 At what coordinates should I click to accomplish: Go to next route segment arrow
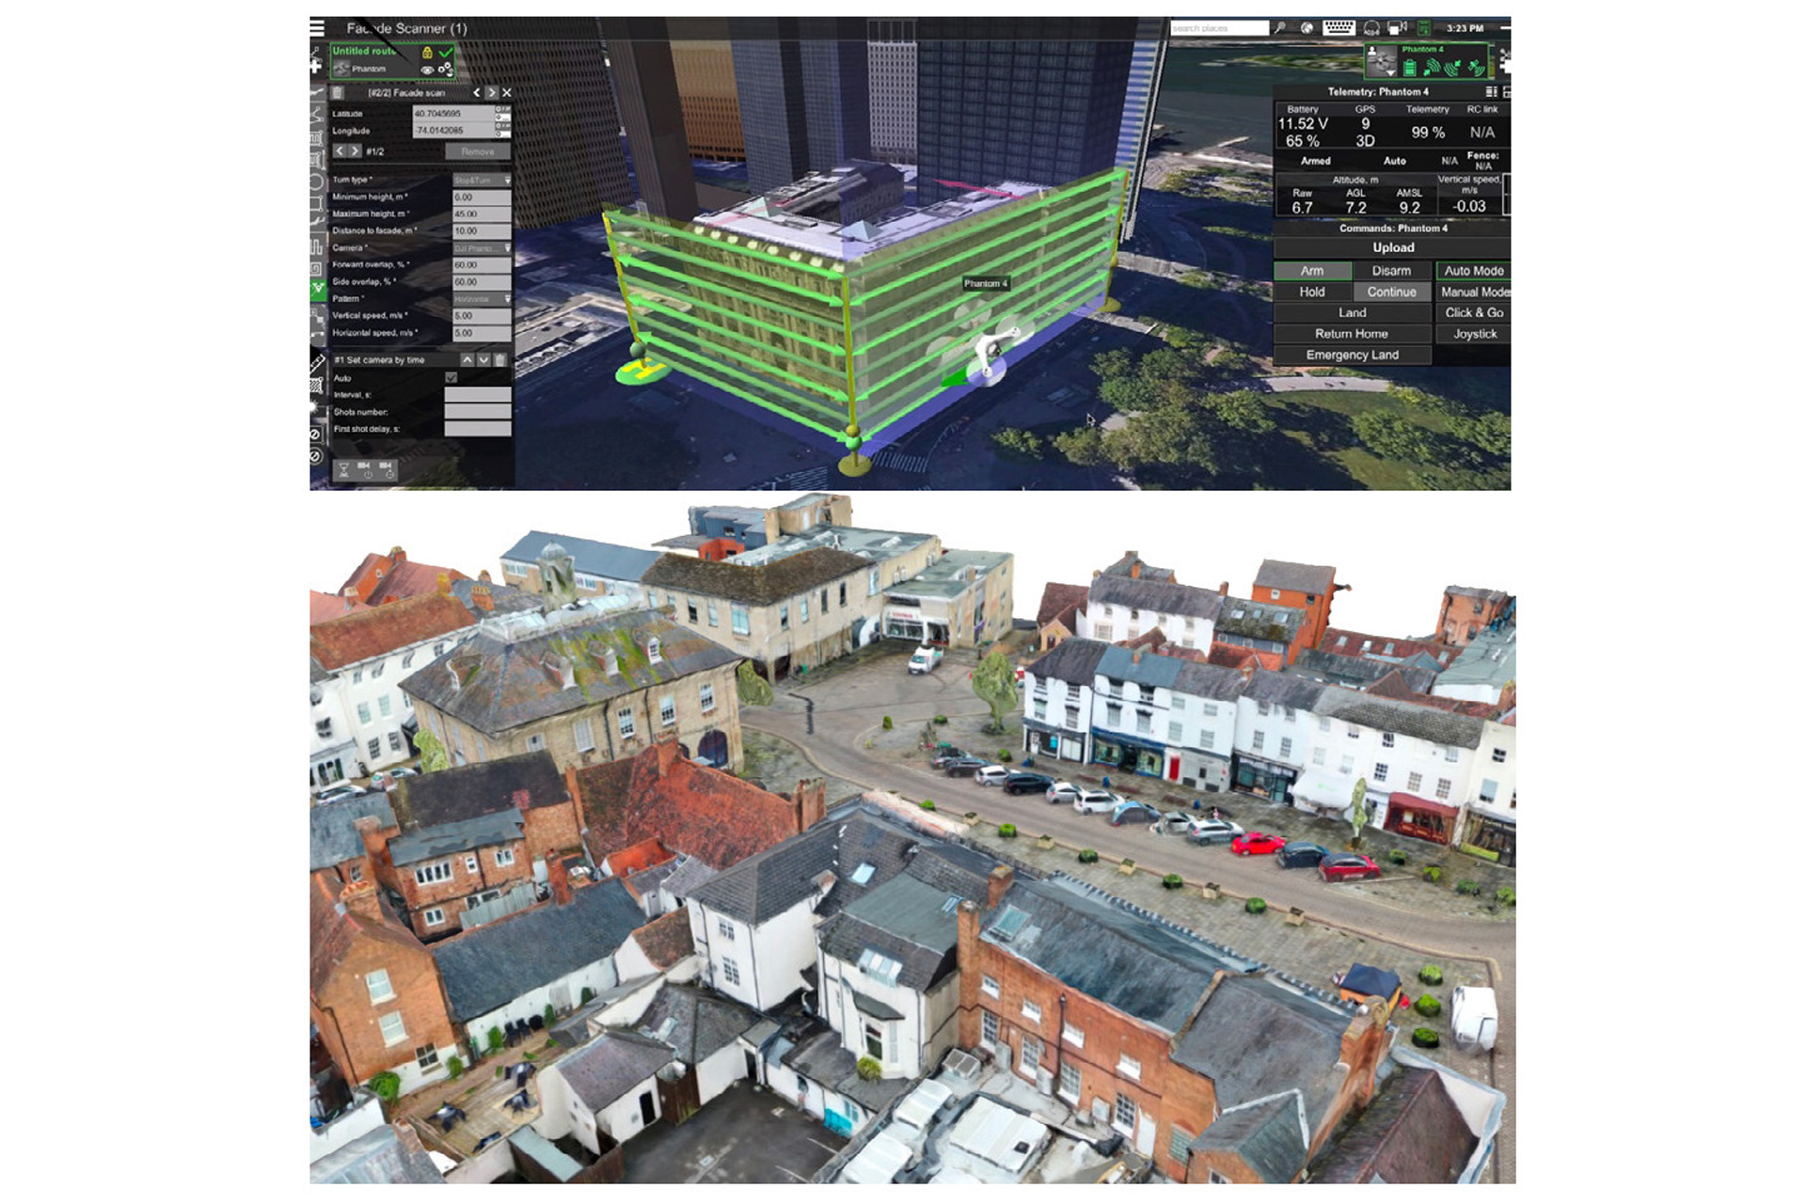pos(491,92)
